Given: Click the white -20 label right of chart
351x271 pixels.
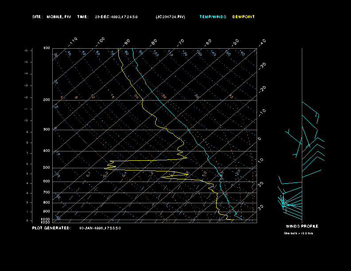Looking at the screenshot, I should click(262, 89).
